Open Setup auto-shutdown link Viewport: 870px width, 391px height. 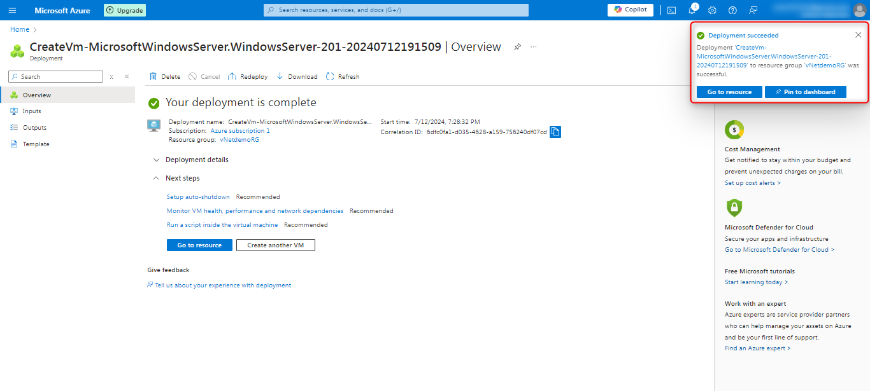[x=198, y=197]
